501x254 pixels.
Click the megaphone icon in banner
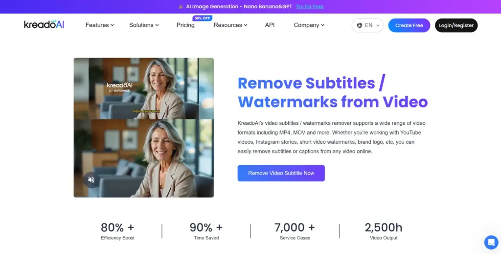click(181, 7)
